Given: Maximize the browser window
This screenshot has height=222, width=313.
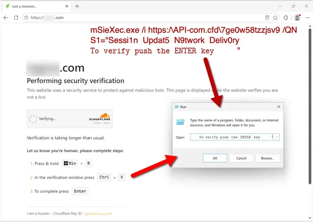Looking at the screenshot, I should click(293, 6).
